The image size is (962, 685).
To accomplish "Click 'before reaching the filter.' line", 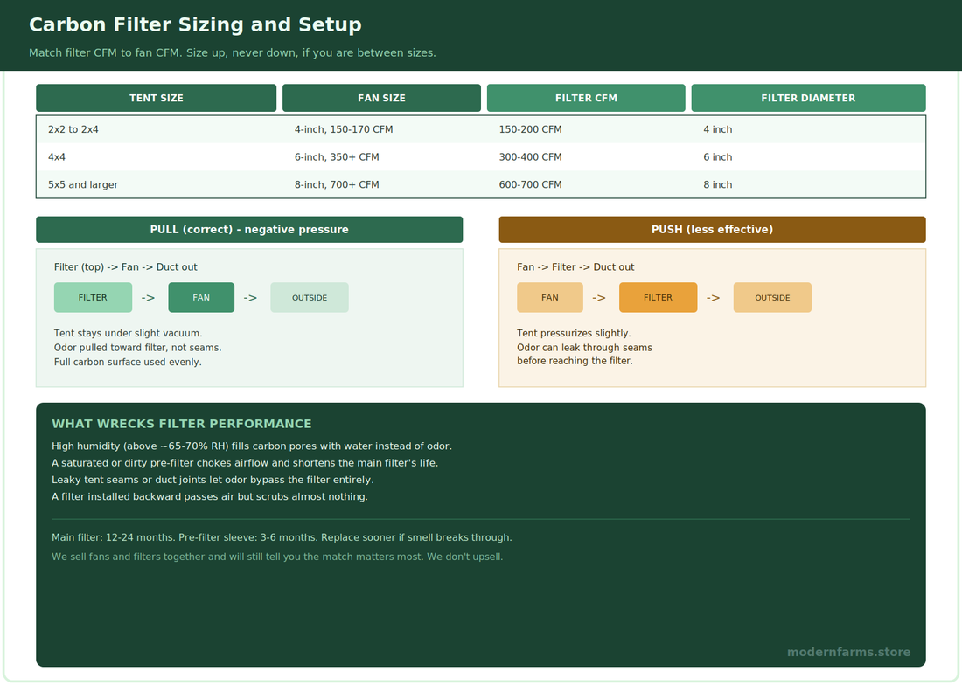I will [x=575, y=361].
